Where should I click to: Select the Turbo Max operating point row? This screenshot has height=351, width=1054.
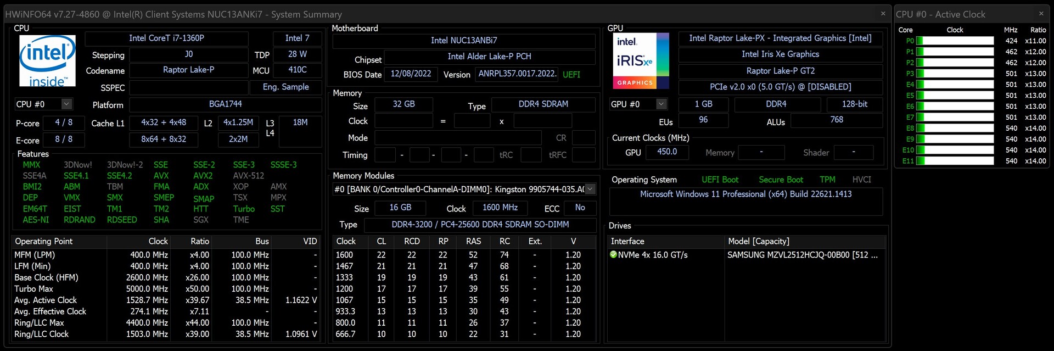(x=166, y=289)
